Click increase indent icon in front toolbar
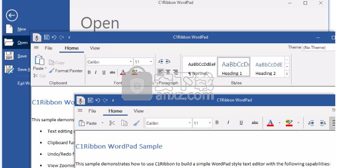This screenshot has height=168, width=337. 323,123
